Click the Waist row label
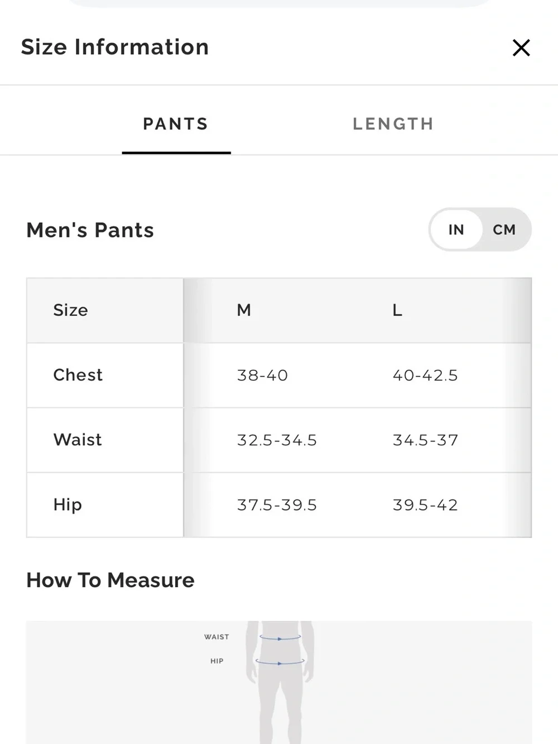 [x=78, y=440]
